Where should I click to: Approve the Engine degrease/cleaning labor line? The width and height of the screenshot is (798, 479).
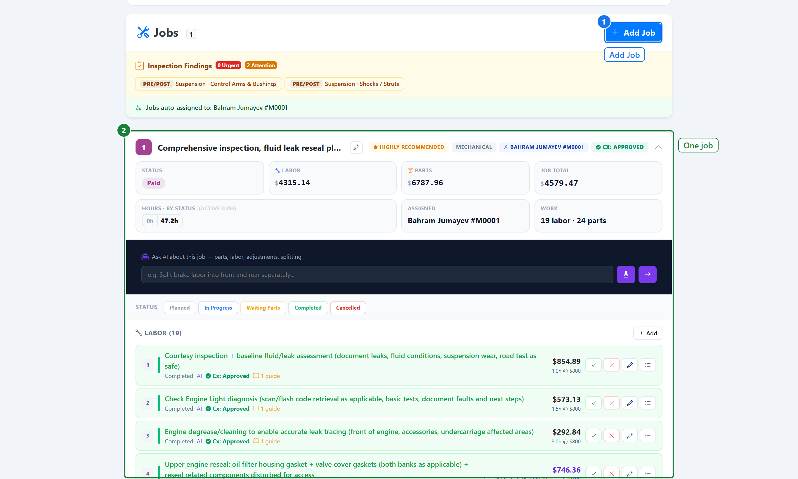tap(593, 436)
